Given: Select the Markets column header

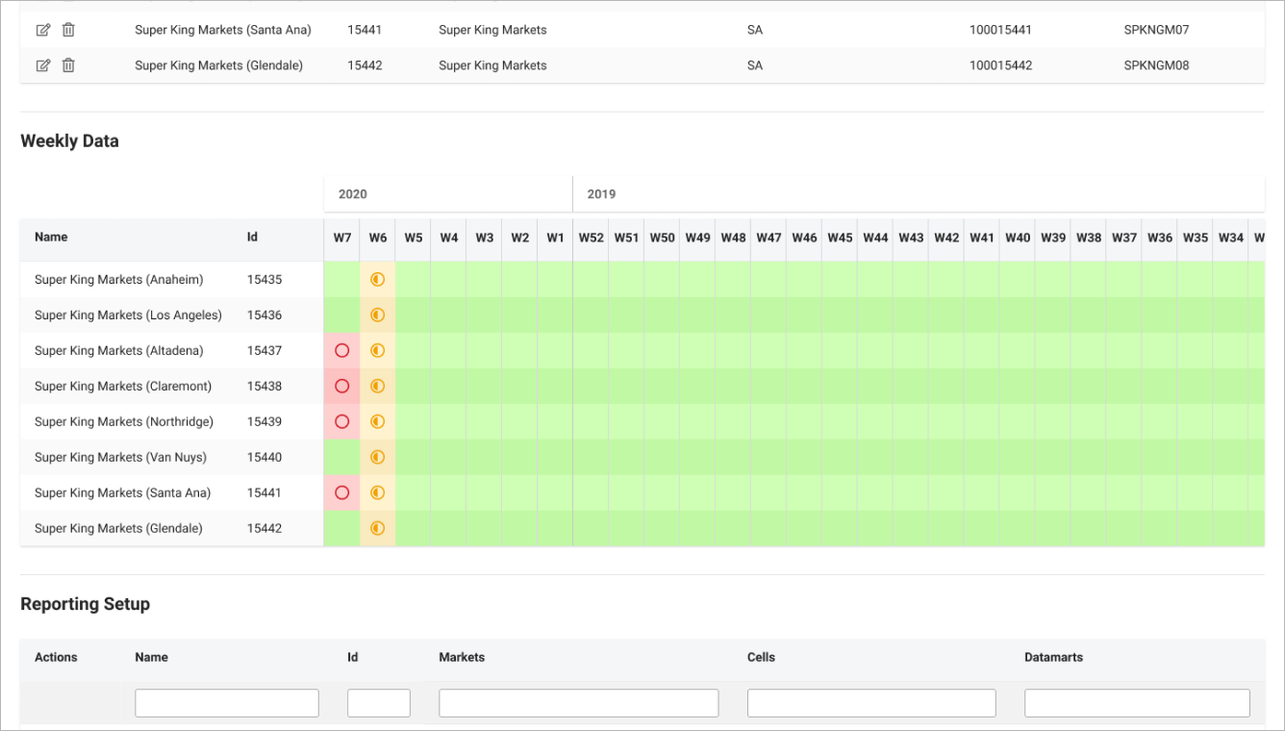Looking at the screenshot, I should 462,658.
